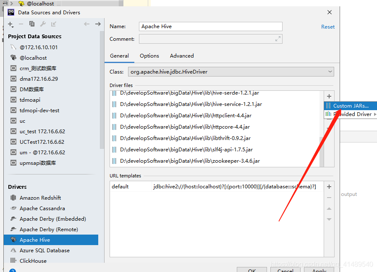
Task: Select the um - @172.16.6.62 data source
Action: point(42,152)
